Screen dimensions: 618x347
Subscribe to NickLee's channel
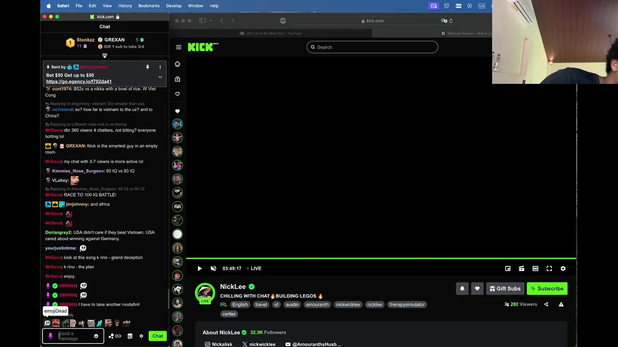pyautogui.click(x=547, y=289)
